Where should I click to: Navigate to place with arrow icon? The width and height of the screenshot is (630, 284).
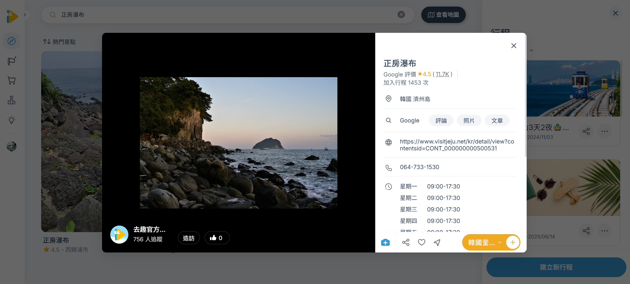437,242
